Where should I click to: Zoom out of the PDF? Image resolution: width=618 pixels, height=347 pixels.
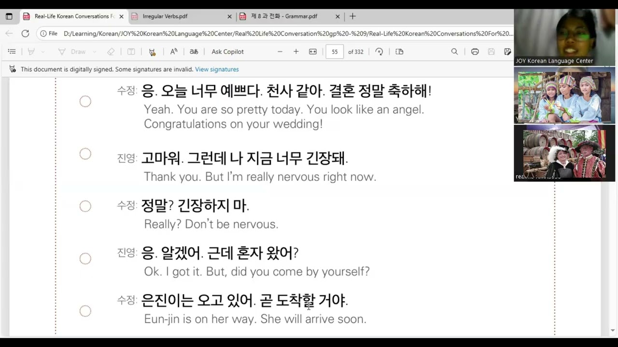pyautogui.click(x=280, y=52)
